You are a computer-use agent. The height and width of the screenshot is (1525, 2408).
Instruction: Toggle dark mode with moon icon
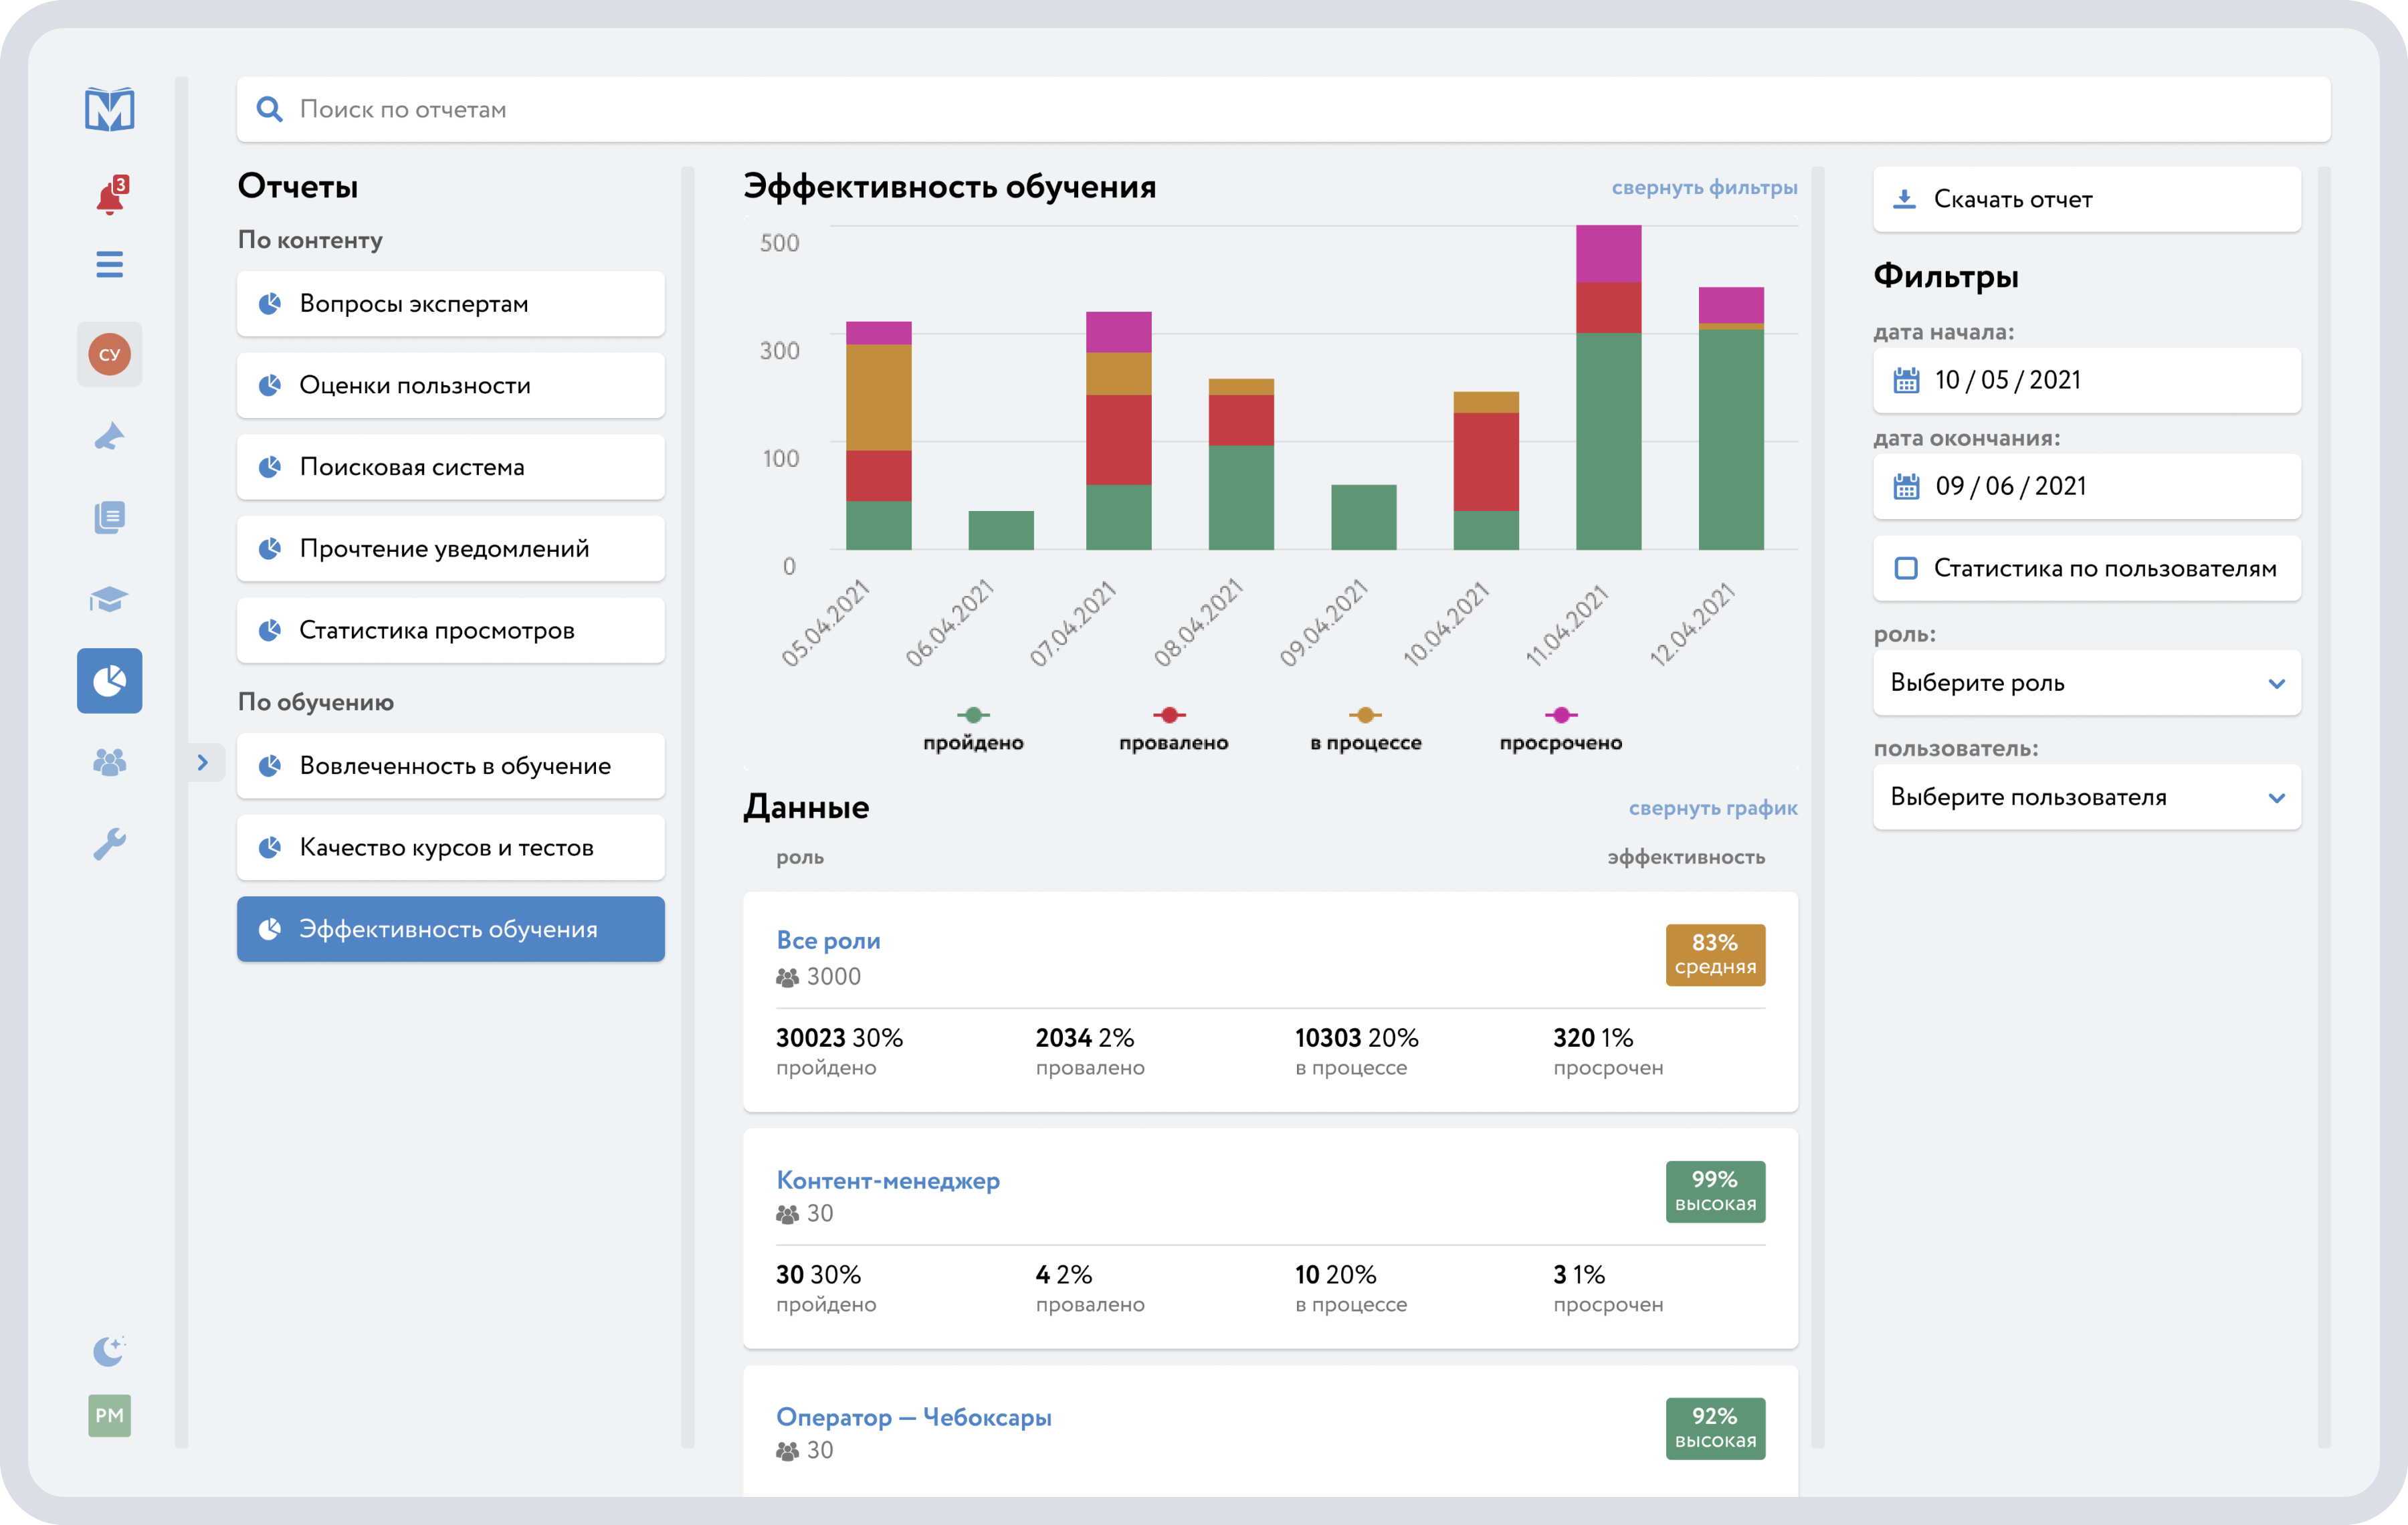pos(109,1351)
